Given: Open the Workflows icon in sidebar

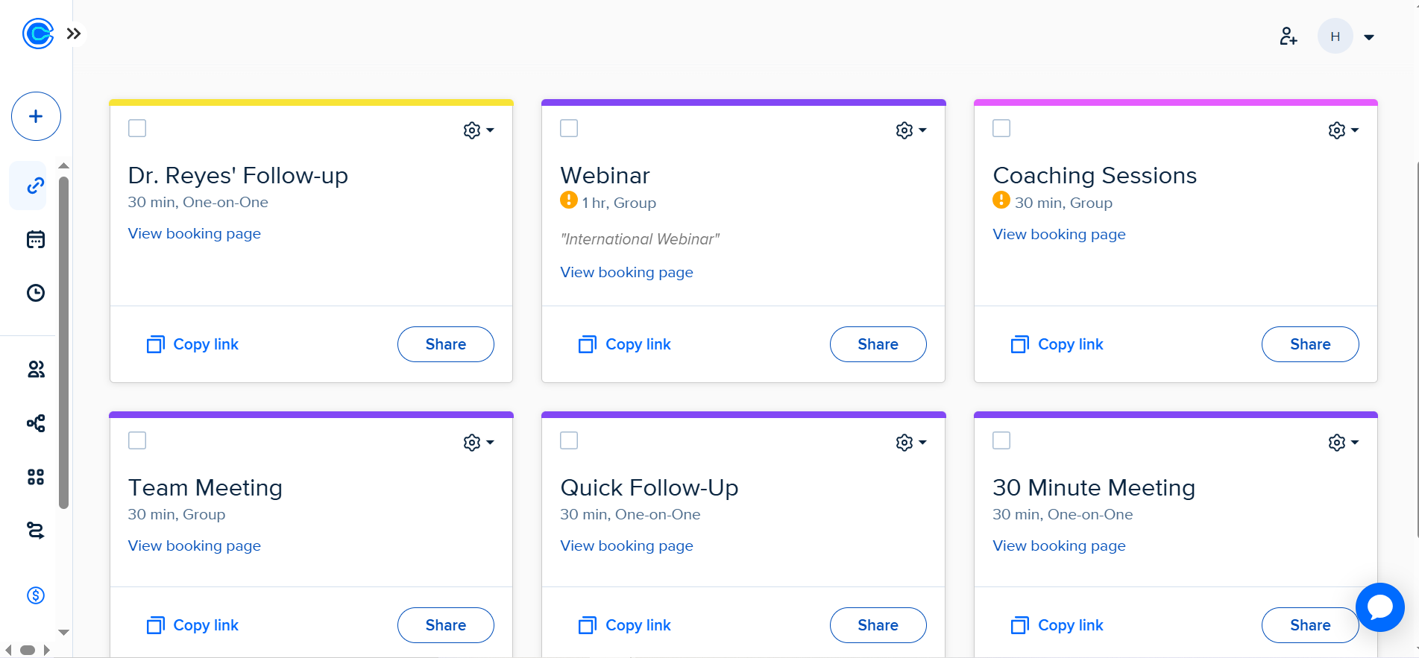Looking at the screenshot, I should click(36, 423).
